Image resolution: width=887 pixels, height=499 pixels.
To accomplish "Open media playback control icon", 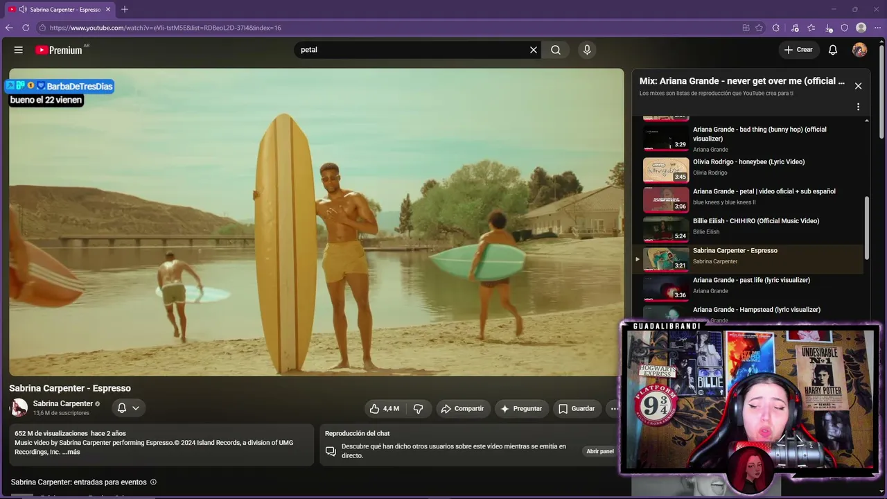I will (x=795, y=28).
